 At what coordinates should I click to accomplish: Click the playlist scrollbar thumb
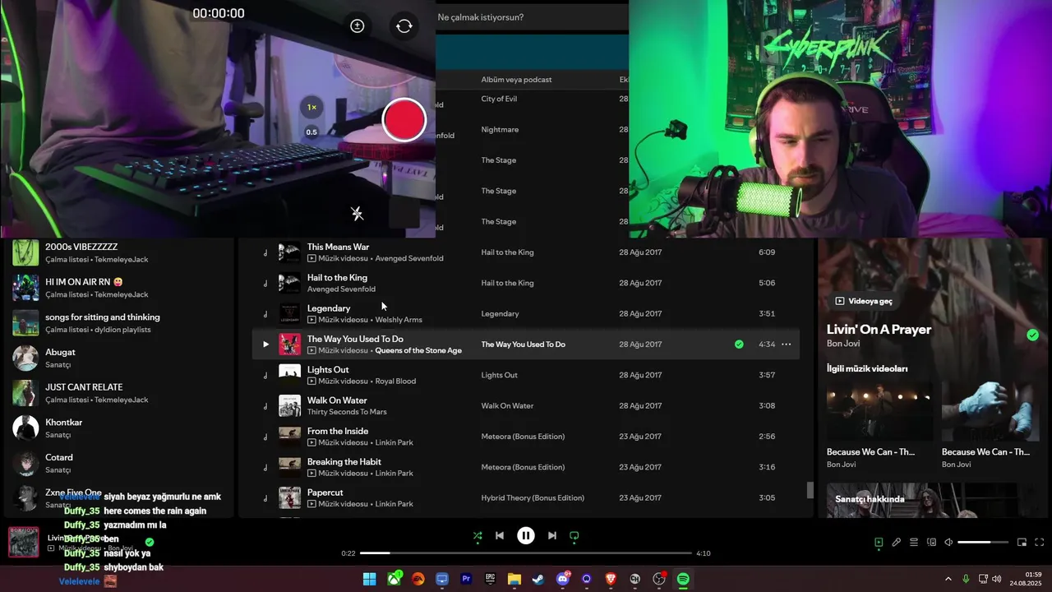(x=810, y=491)
